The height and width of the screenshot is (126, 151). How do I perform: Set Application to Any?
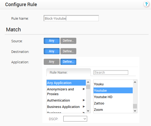51,62
